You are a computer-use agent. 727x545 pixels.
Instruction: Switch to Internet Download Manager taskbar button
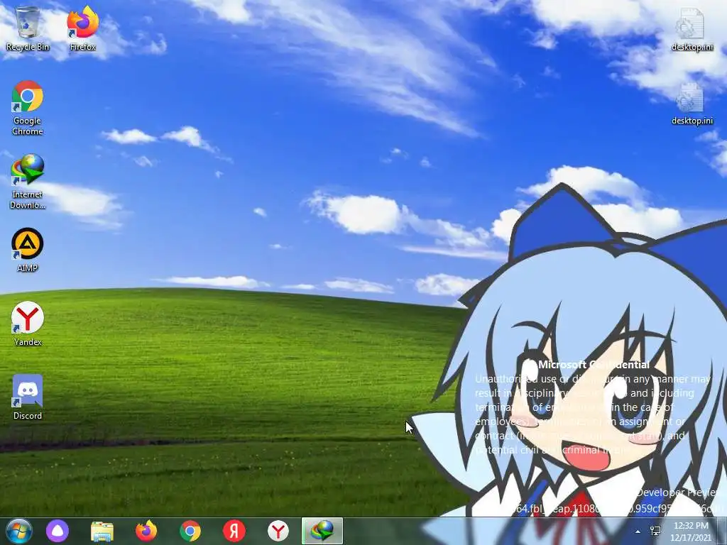tap(322, 531)
